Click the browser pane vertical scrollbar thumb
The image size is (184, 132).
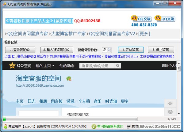tap(179, 68)
